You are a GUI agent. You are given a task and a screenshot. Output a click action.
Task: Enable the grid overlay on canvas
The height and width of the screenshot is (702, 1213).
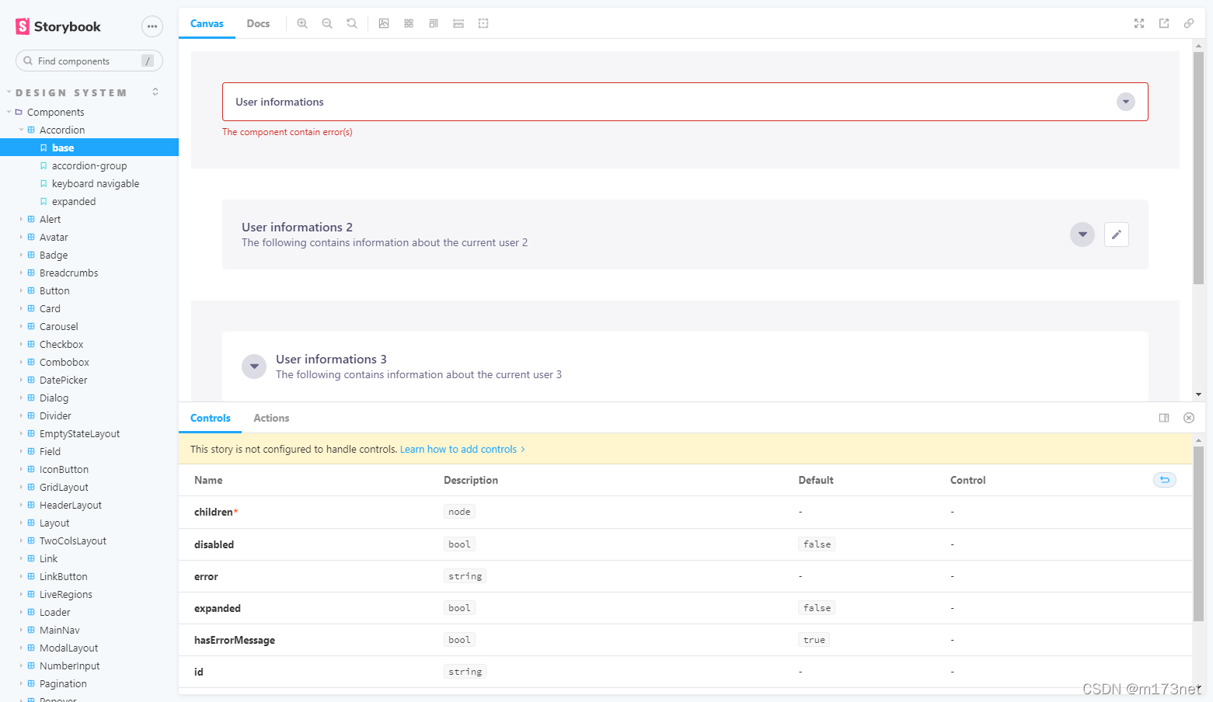(x=408, y=23)
